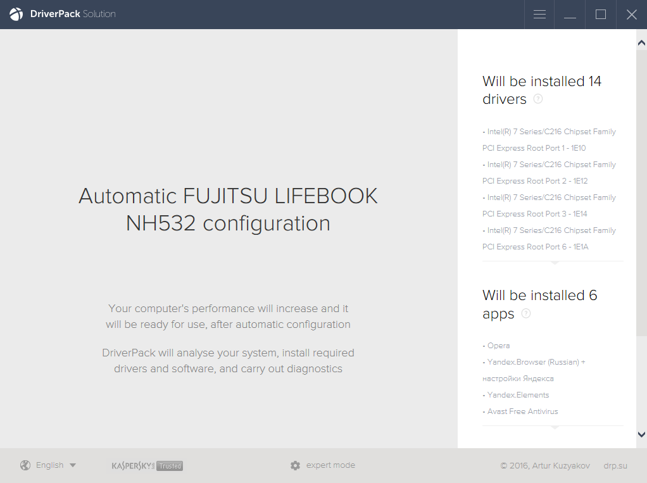
Task: Select PCI Express Root Port 3 - 1E14 driver
Action: tap(550, 206)
